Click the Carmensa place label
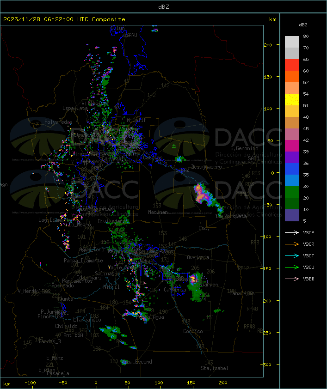This screenshot has height=389, width=327. [175, 290]
